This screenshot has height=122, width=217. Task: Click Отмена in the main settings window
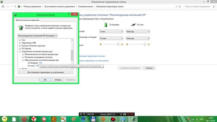pos(149,68)
